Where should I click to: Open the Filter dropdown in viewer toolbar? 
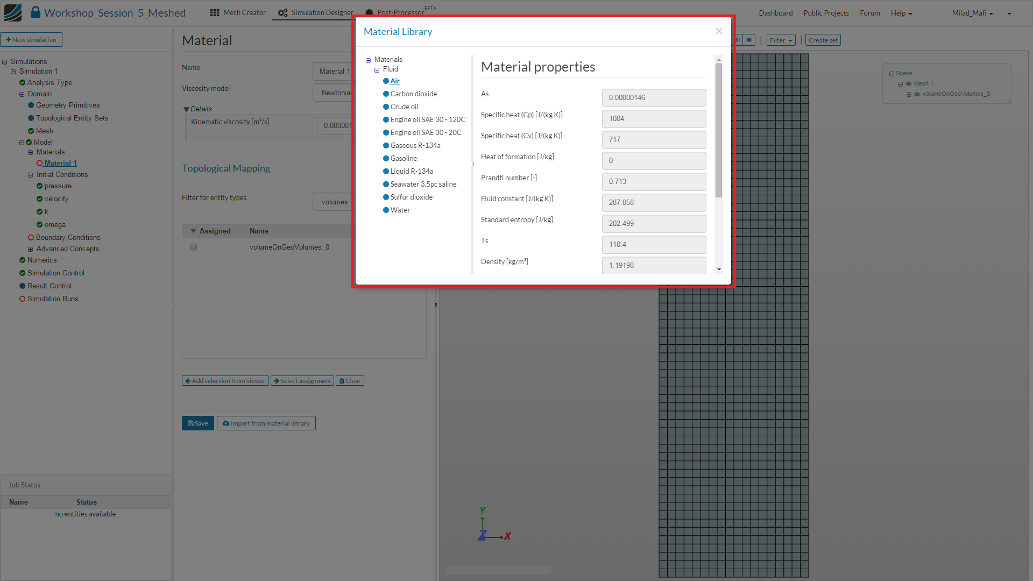point(781,40)
